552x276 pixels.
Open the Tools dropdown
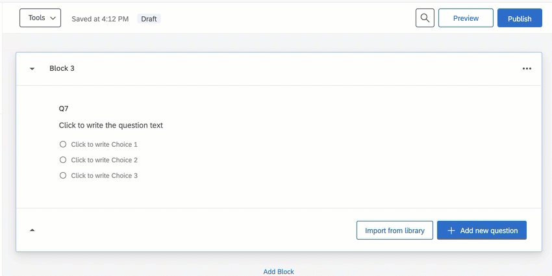pyautogui.click(x=40, y=18)
